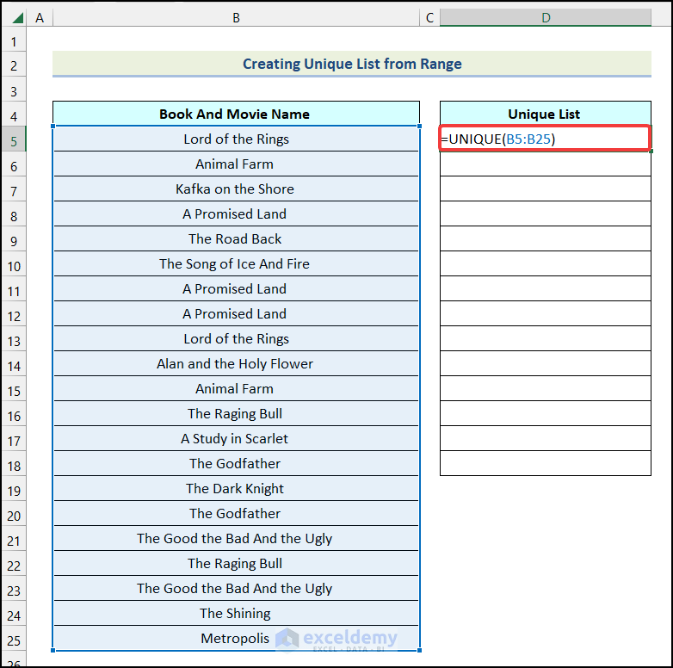The image size is (673, 668).
Task: Click the Exceldemy watermark logo
Action: pyautogui.click(x=337, y=639)
